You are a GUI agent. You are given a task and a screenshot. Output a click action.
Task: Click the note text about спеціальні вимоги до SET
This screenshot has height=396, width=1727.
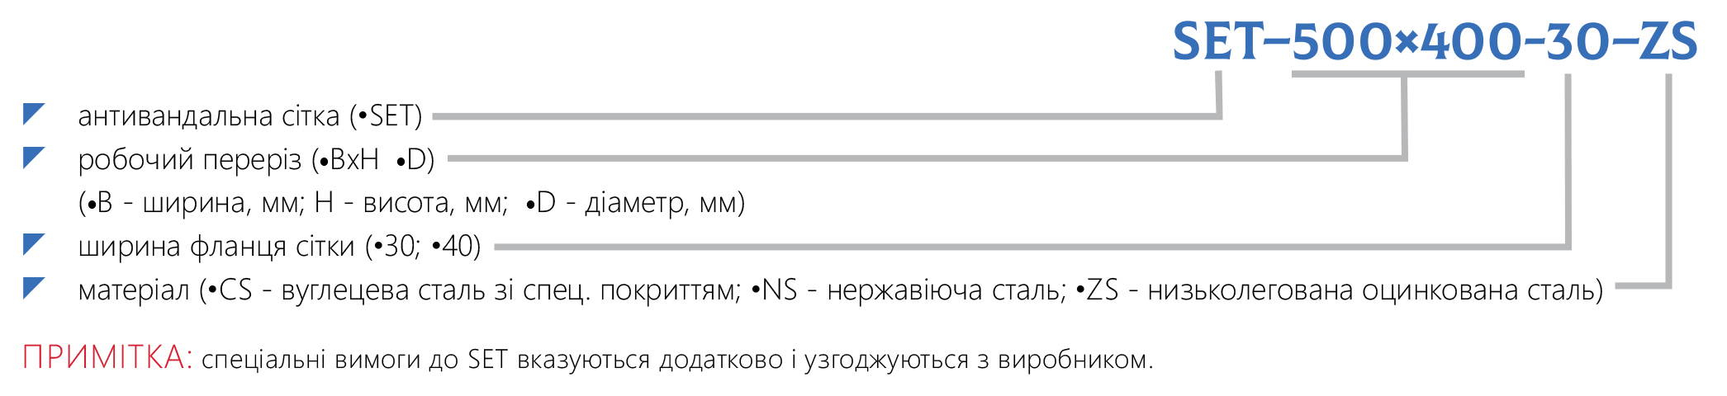(x=677, y=360)
